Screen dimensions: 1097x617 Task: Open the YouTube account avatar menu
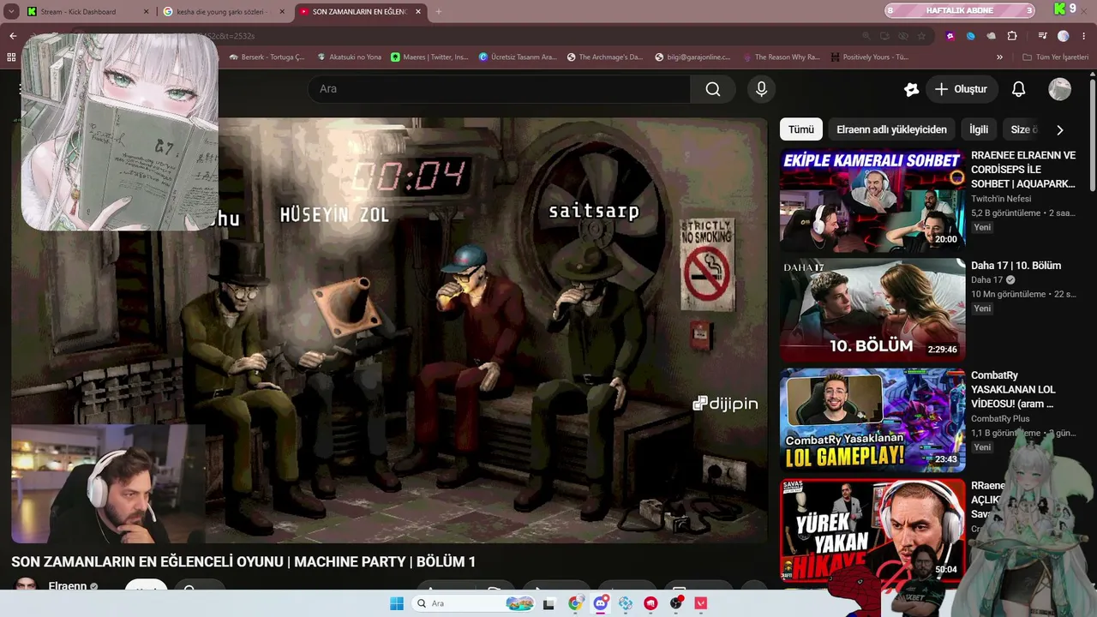click(1059, 89)
